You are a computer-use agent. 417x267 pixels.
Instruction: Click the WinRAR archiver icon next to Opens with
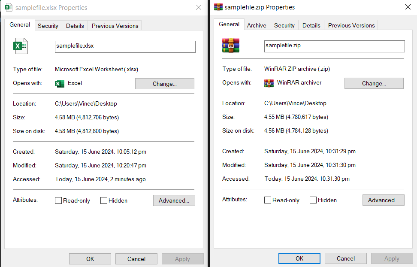tap(269, 83)
